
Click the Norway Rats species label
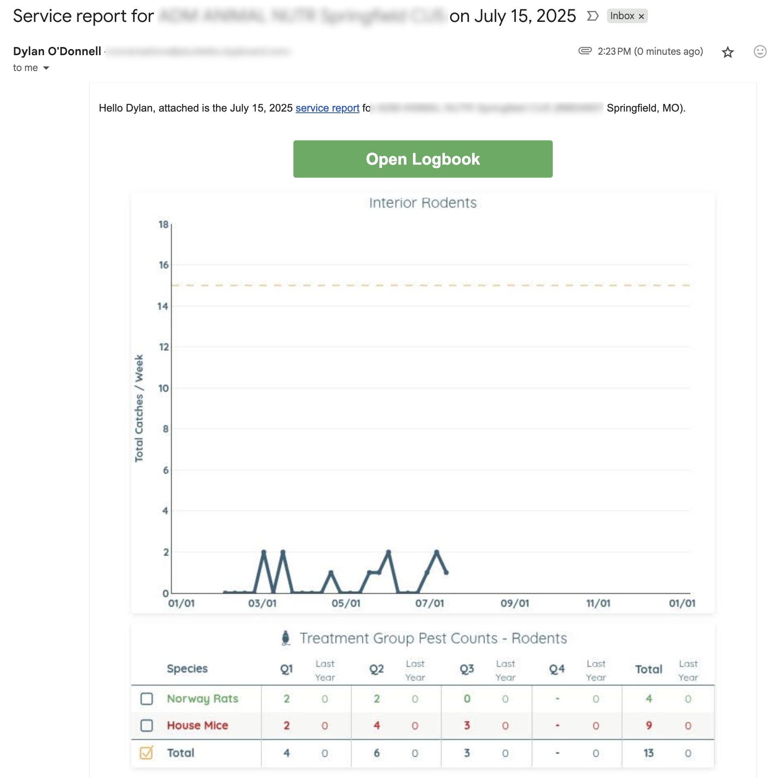[203, 698]
